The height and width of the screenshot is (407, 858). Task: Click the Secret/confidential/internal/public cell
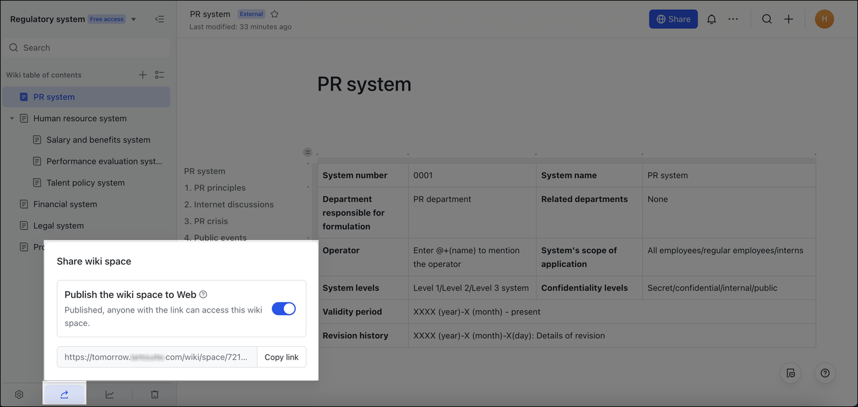(x=729, y=288)
